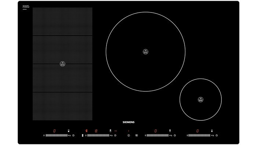Click the SIEMENS brand logo
This screenshot has height=145, width=257.
point(128,122)
